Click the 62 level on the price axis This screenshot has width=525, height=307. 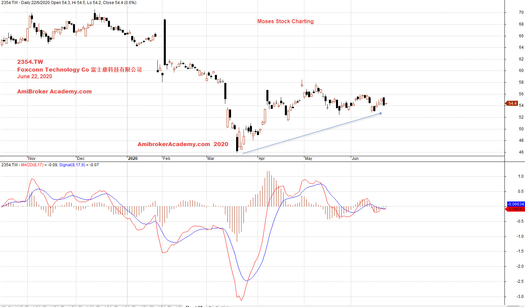click(521, 59)
